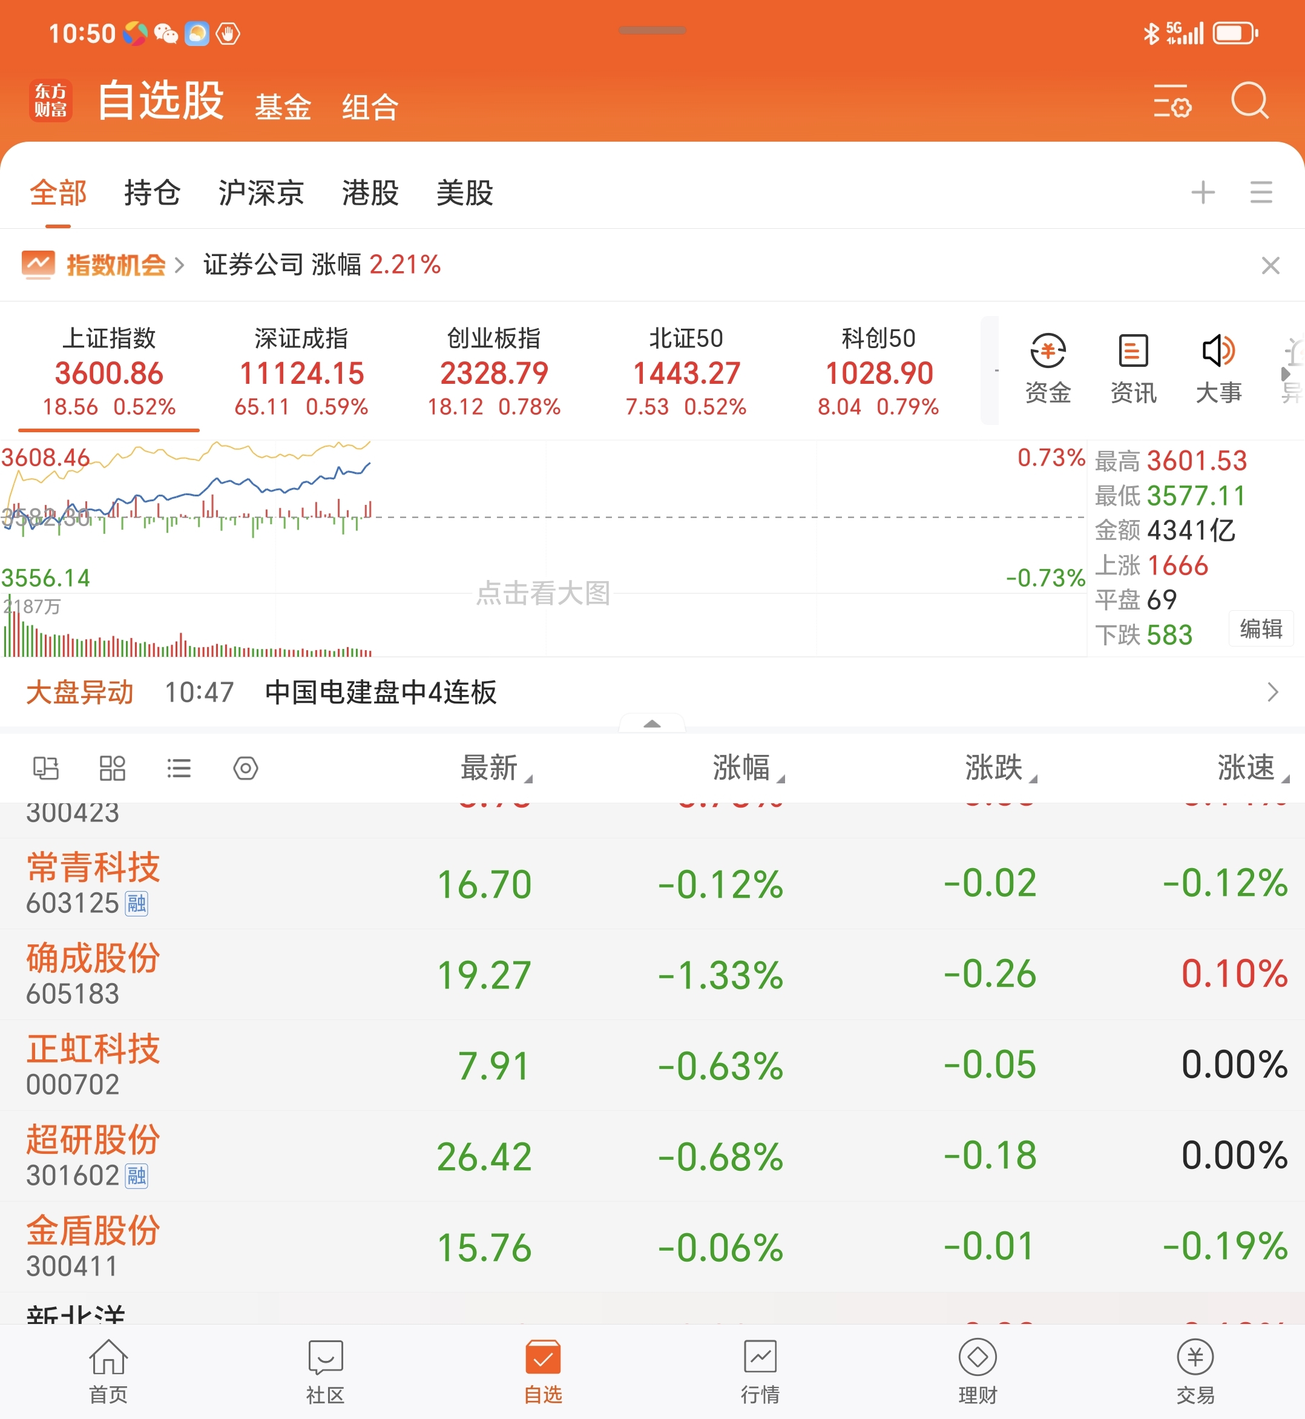The width and height of the screenshot is (1305, 1419).
Task: Open the 资金 capital flow icon
Action: coord(1048,369)
